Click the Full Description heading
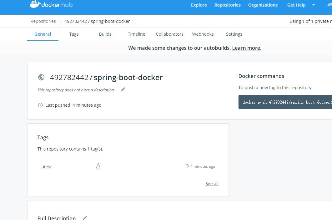The width and height of the screenshot is (332, 220). 57,218
